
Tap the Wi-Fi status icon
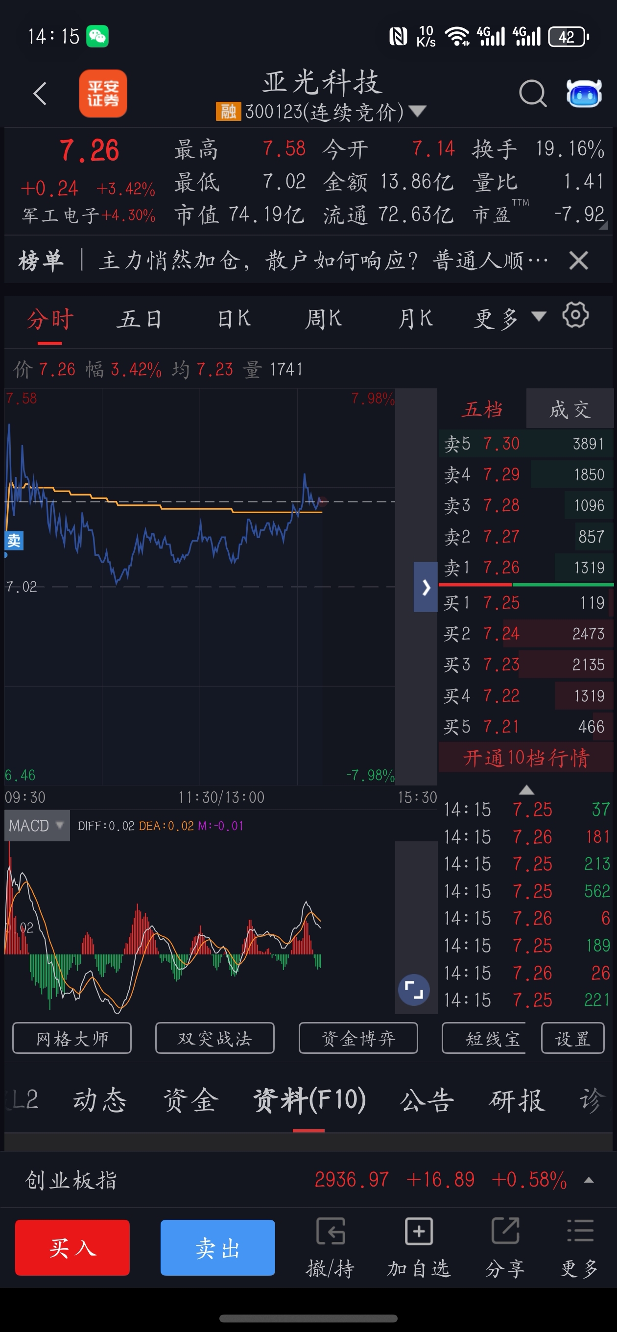457,37
